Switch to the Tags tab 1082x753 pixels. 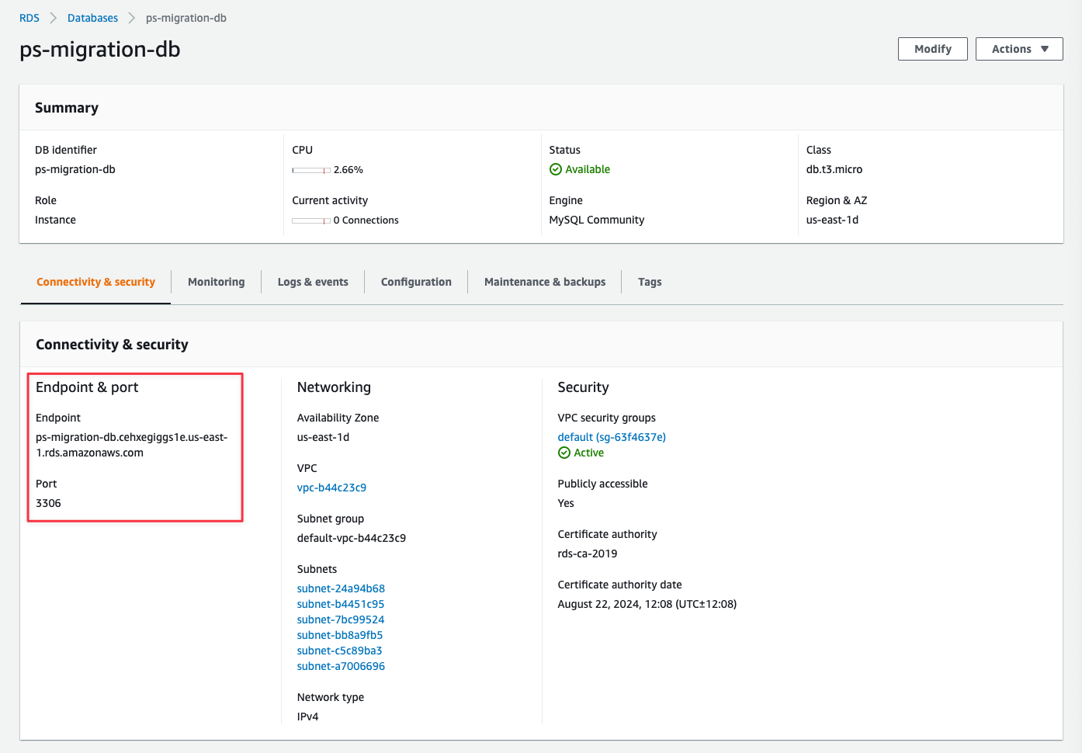tap(650, 282)
